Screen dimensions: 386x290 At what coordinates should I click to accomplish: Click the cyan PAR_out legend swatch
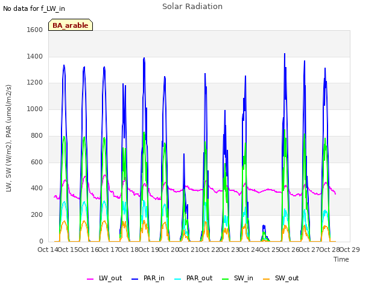[177, 279]
